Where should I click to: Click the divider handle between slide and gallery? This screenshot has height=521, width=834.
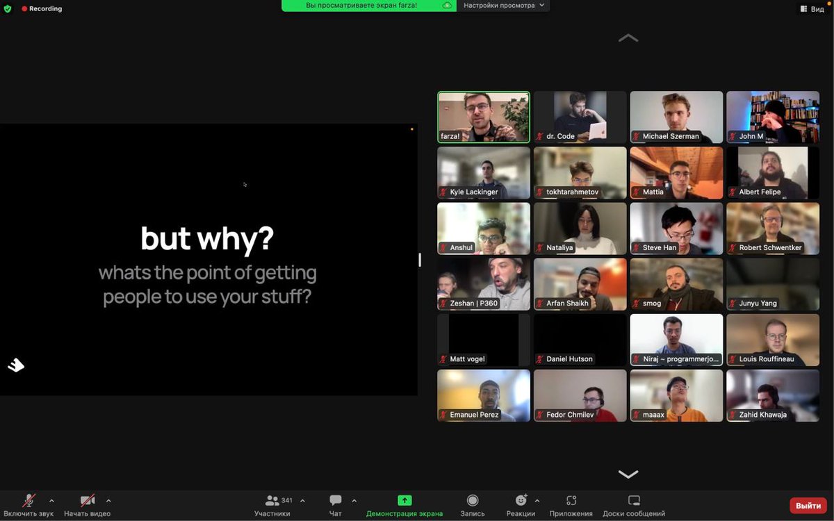tap(420, 260)
